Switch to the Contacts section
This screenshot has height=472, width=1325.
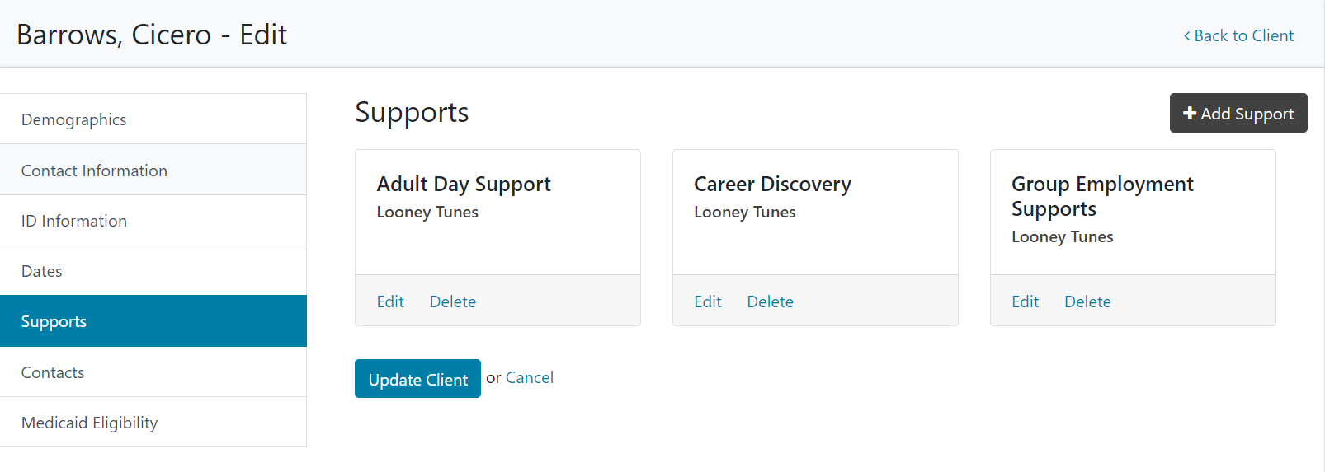53,372
